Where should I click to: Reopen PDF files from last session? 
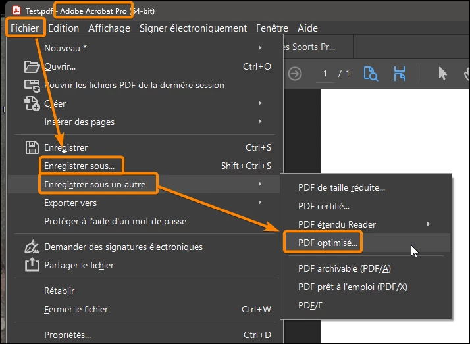[145, 85]
